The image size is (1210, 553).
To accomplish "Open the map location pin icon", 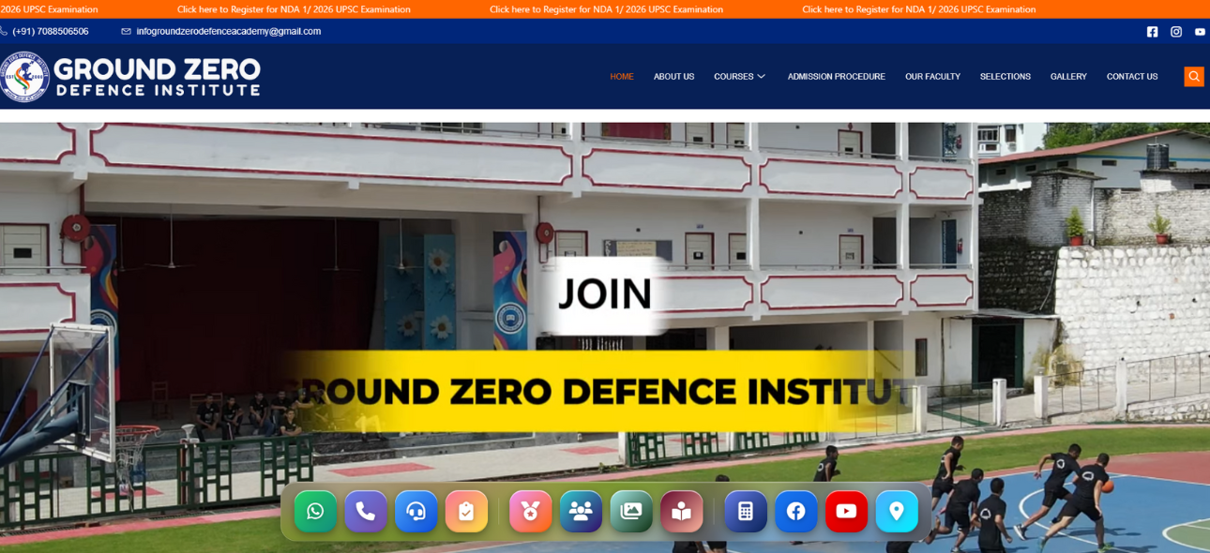I will (x=897, y=512).
